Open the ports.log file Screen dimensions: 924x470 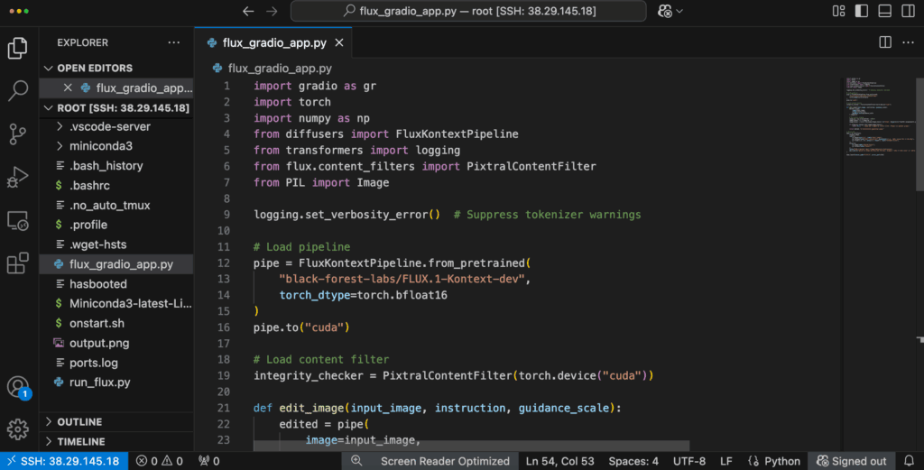(x=116, y=363)
